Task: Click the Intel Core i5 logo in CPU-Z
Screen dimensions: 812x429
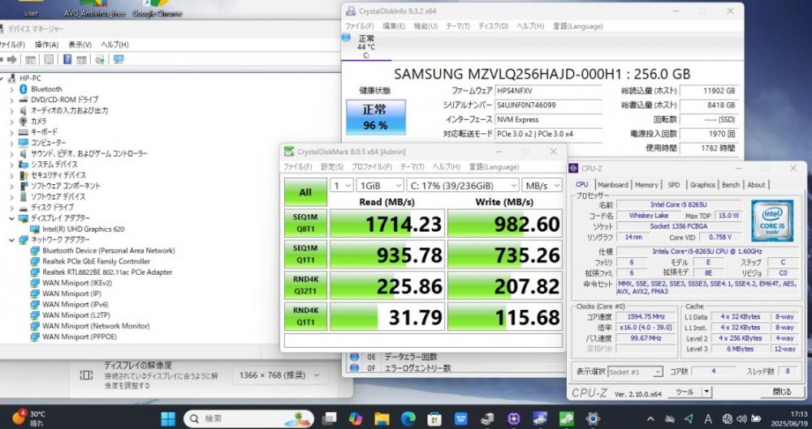Action: pyautogui.click(x=772, y=221)
